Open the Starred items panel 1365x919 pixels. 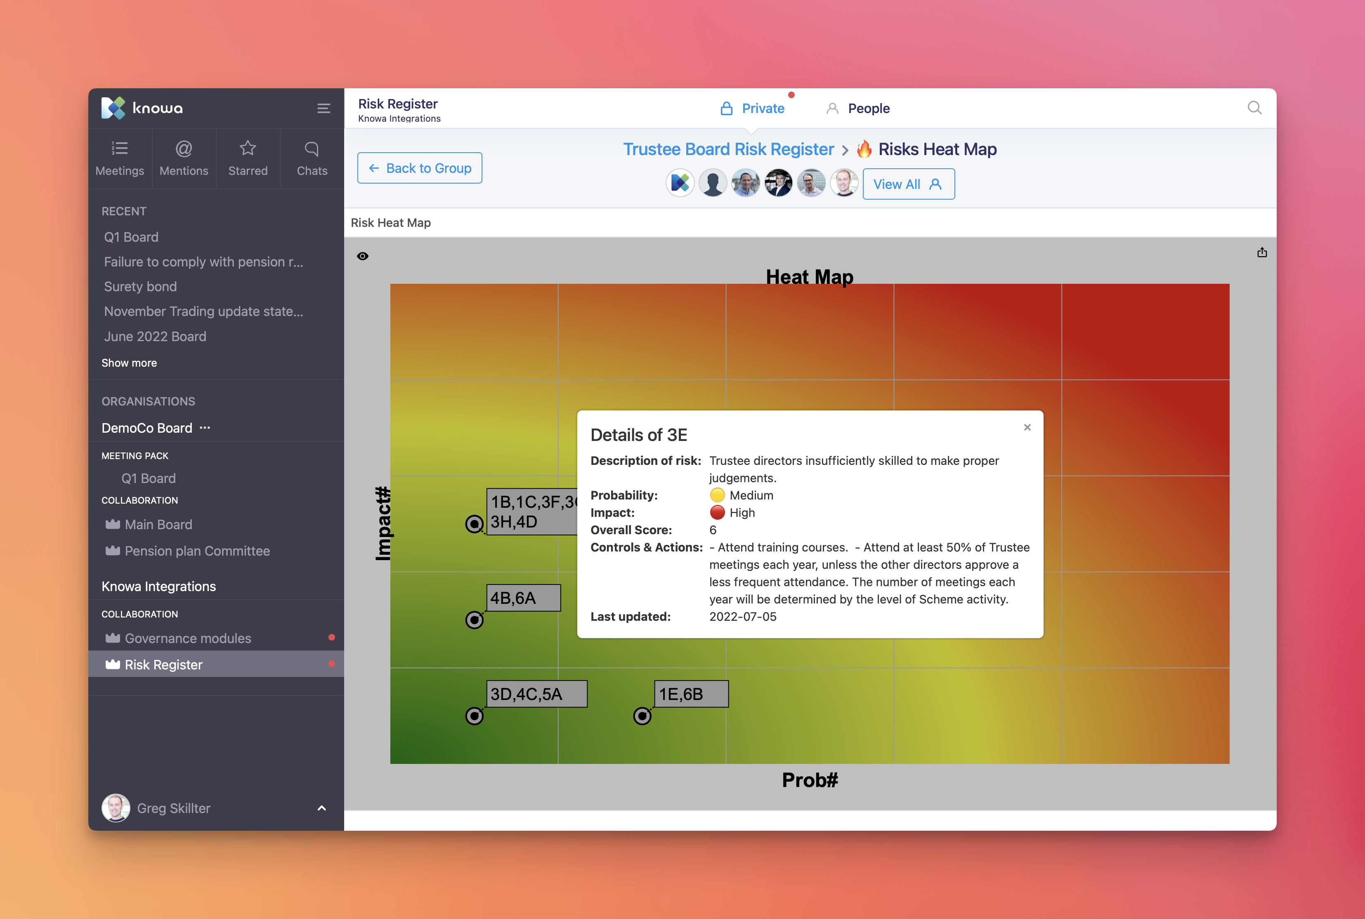248,157
